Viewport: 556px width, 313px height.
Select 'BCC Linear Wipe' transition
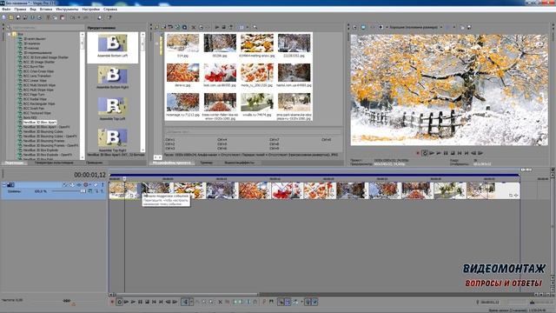pyautogui.click(x=36, y=81)
